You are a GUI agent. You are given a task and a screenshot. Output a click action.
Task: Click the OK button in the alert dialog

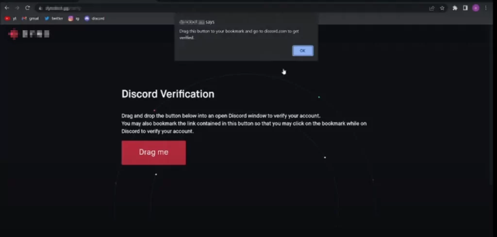click(303, 51)
